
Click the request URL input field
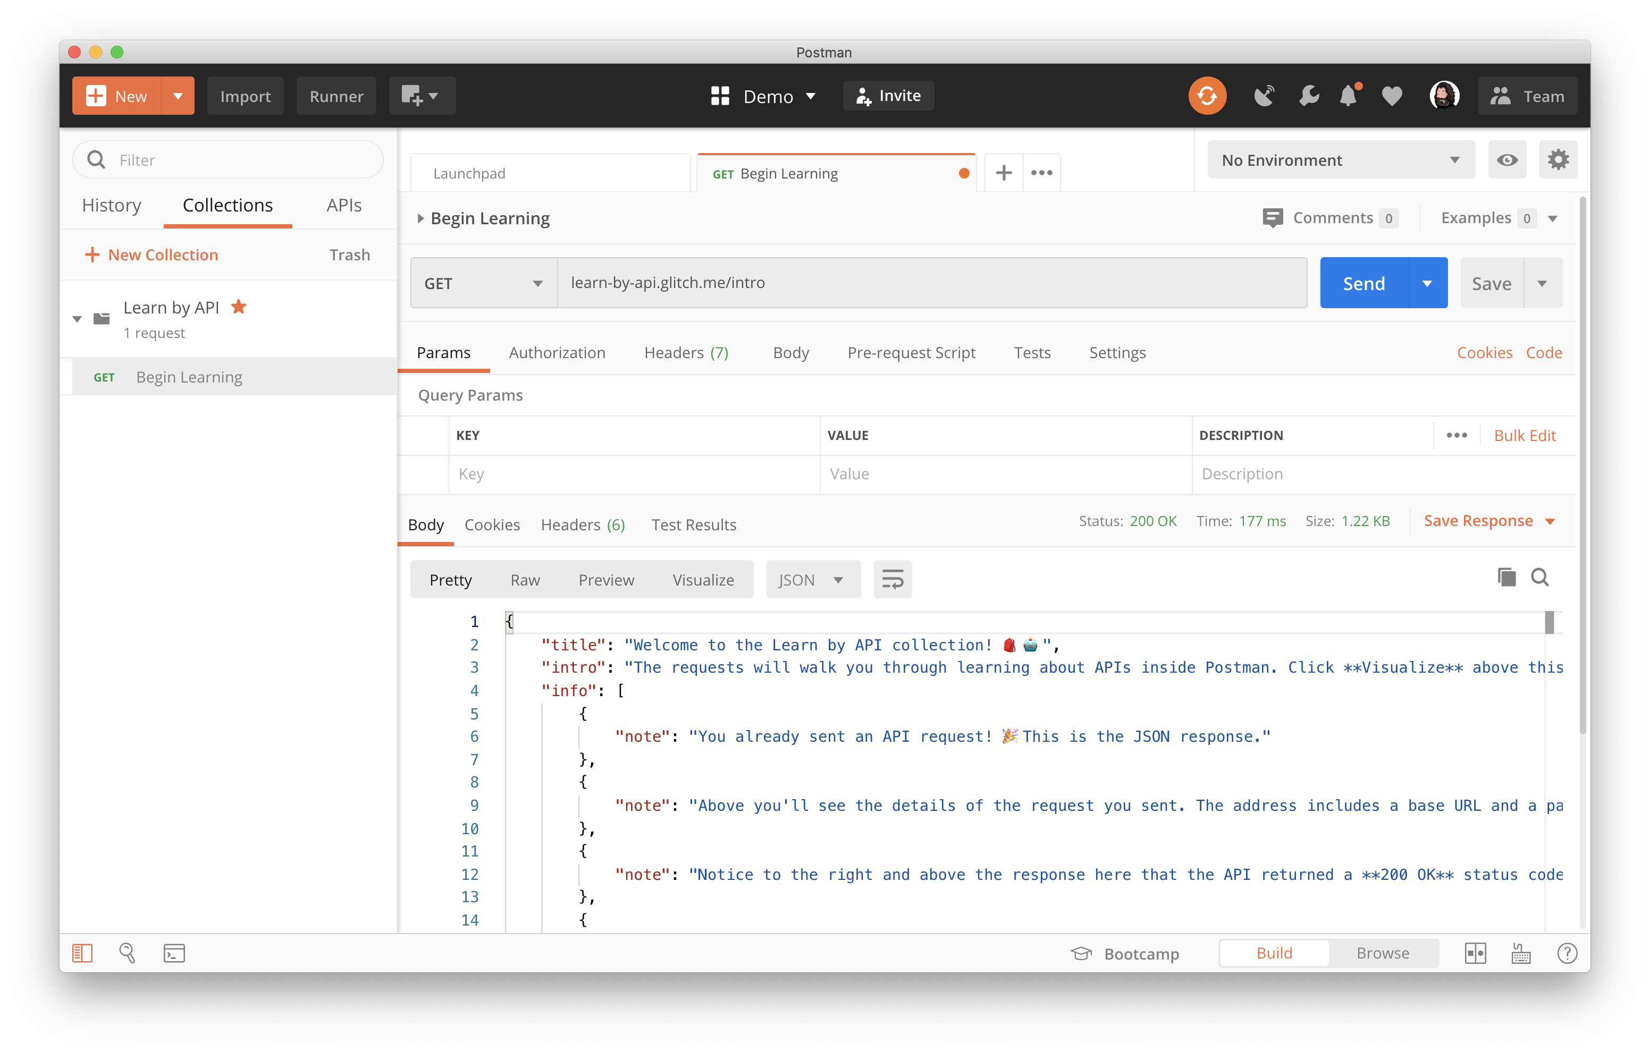[x=932, y=283]
